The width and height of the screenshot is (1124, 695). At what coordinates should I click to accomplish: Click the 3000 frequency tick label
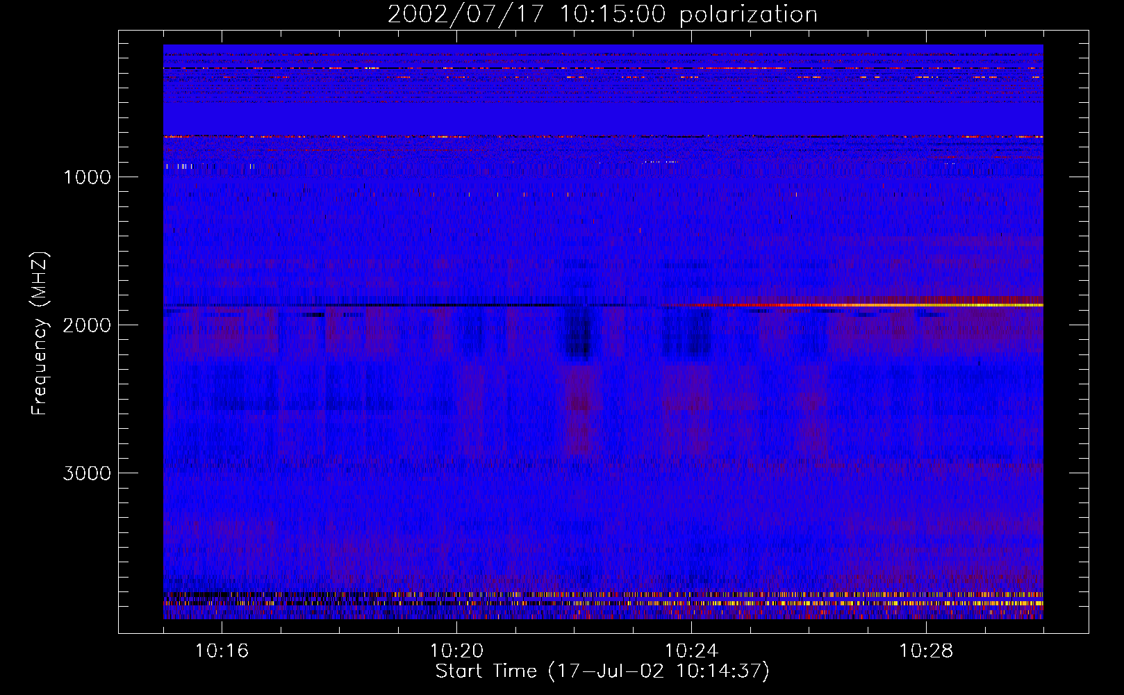[87, 473]
